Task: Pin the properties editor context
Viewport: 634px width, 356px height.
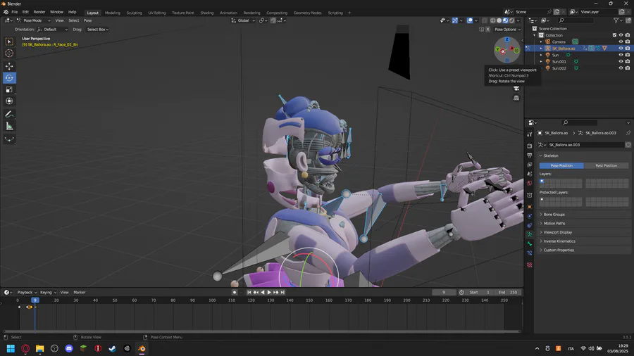Action: pyautogui.click(x=628, y=133)
